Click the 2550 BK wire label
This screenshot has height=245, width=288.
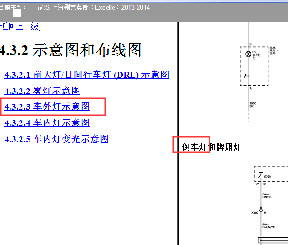[x=253, y=105]
